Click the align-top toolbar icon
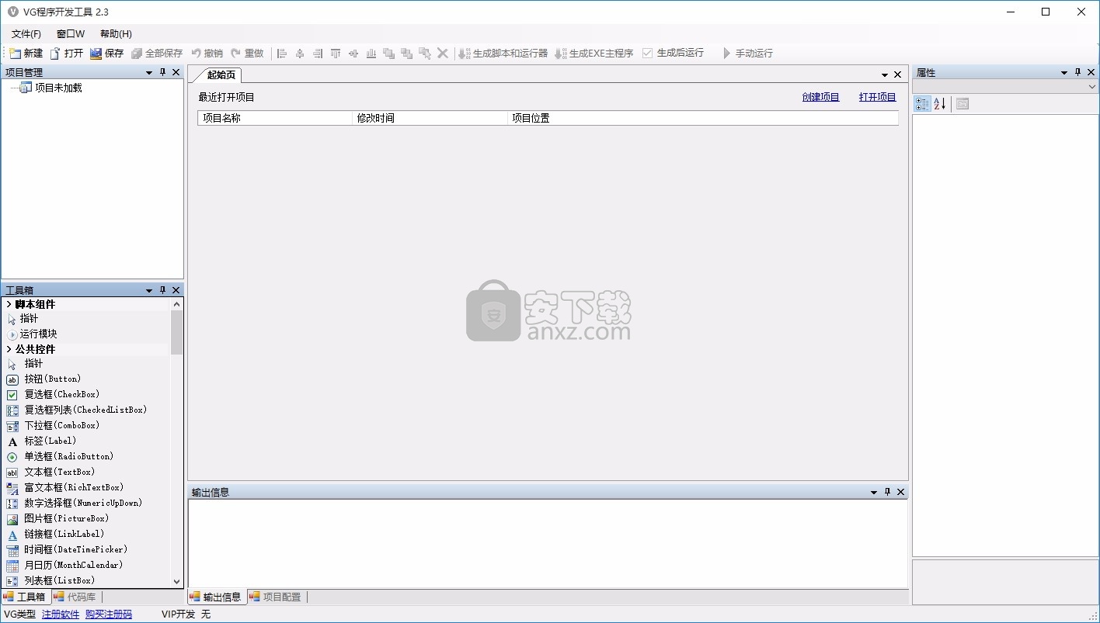 click(336, 54)
